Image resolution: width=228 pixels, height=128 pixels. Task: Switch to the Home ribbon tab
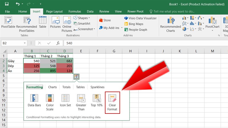point(23,11)
